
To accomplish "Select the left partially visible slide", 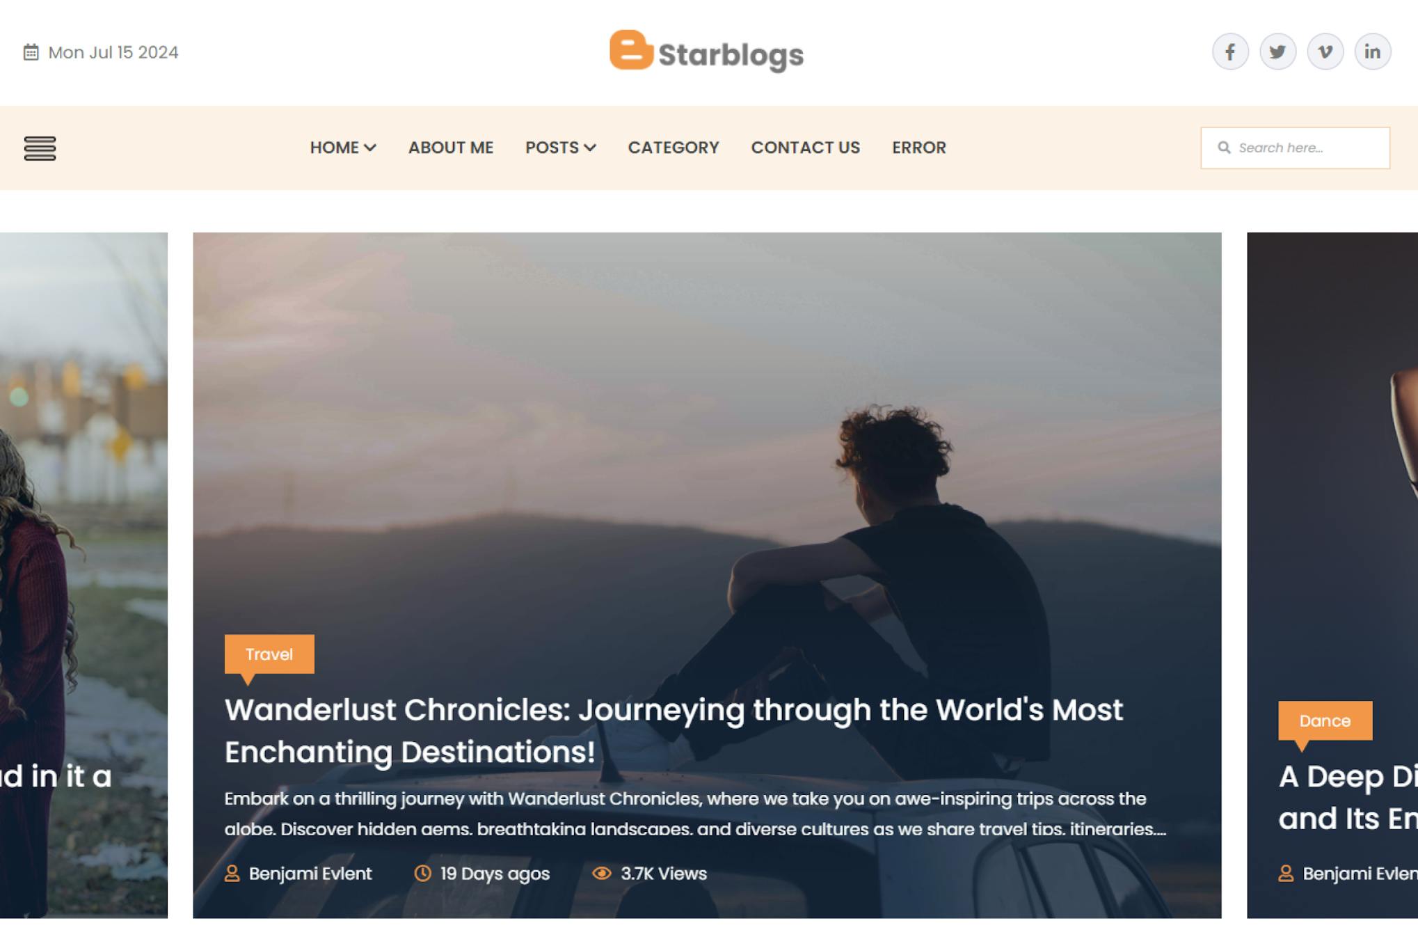I will click(83, 575).
